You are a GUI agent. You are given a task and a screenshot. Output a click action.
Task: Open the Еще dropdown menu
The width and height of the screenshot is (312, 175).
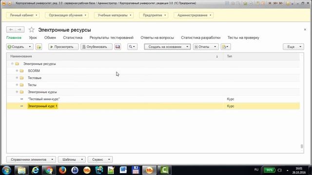pos(293,47)
